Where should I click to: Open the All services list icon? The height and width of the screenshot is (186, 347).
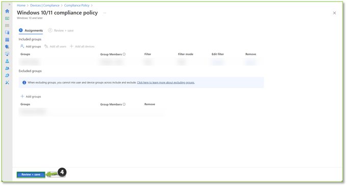[x=7, y=26]
